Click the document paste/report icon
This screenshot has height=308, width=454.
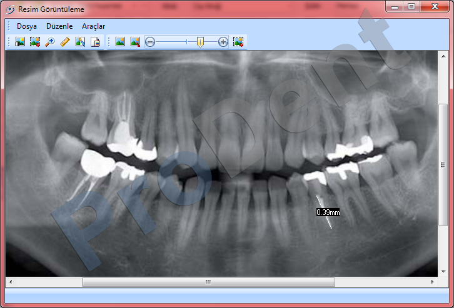point(95,42)
